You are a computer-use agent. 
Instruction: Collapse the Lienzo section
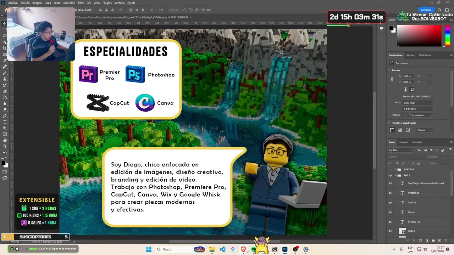(389, 70)
